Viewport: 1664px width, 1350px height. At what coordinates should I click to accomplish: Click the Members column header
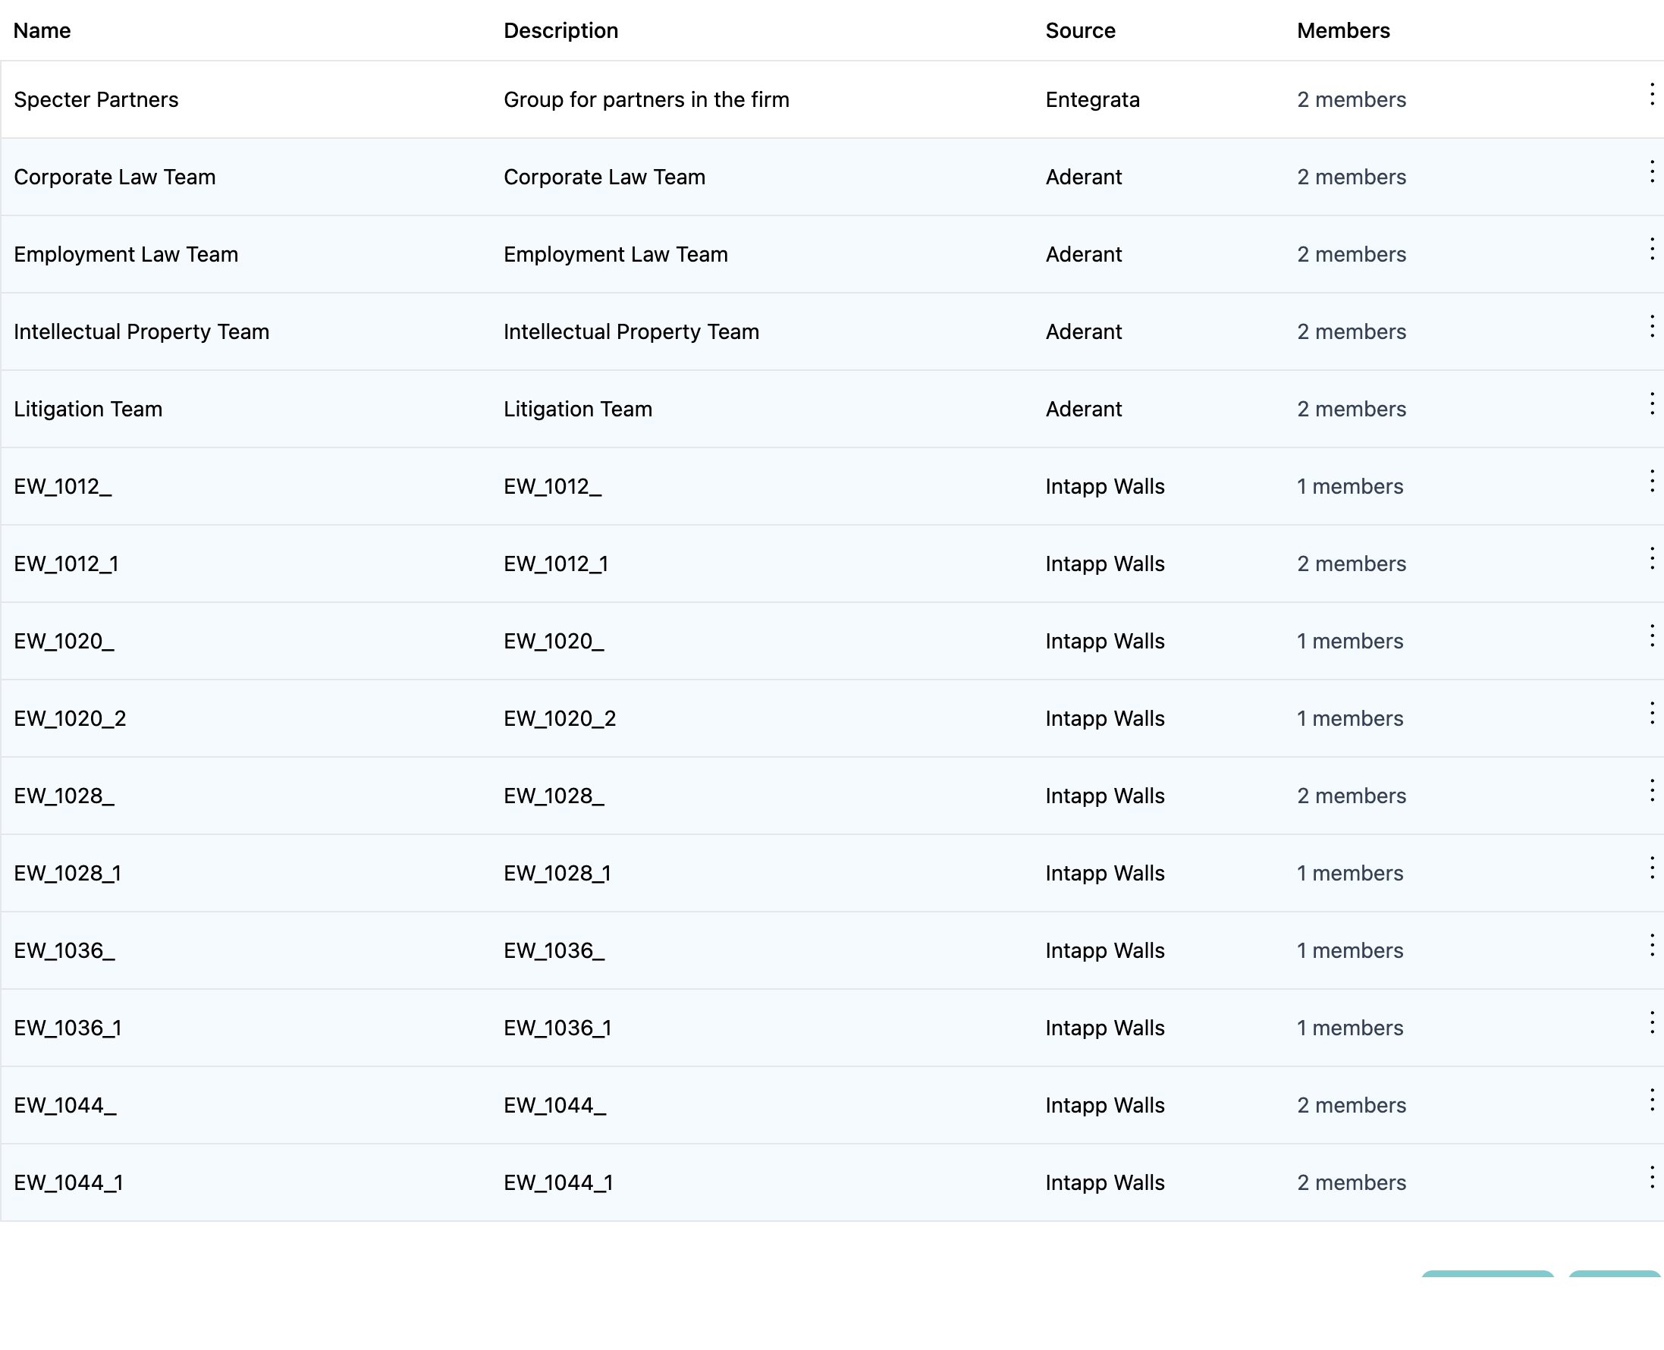[1343, 30]
